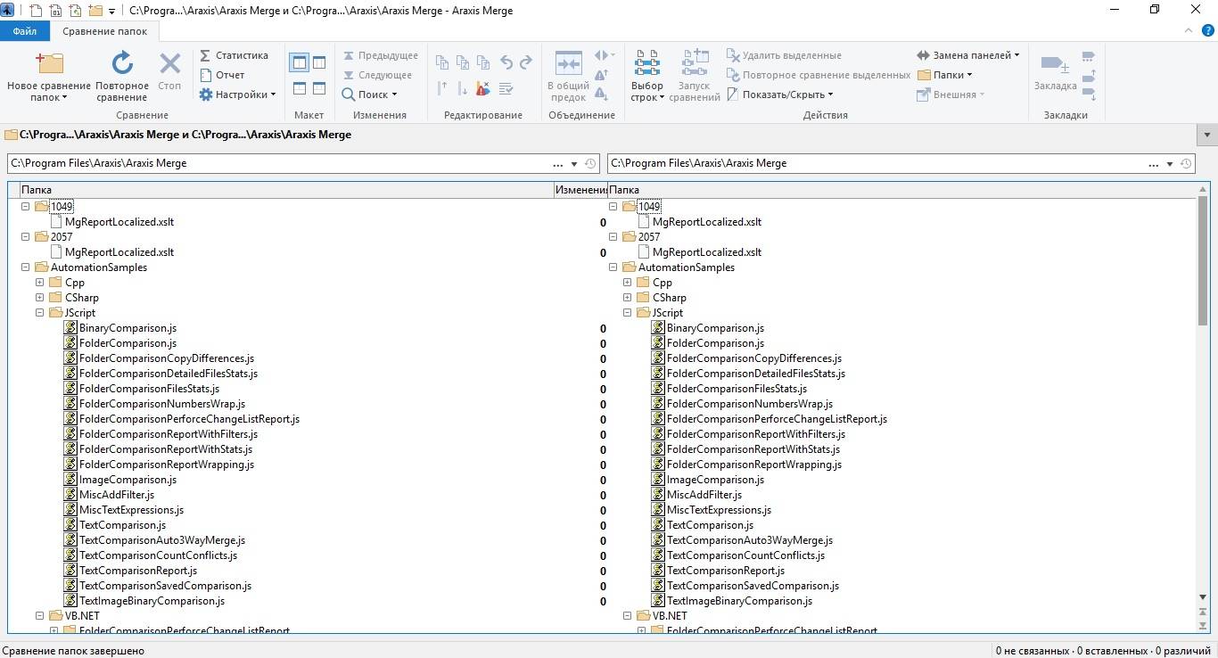Open right path history clock icon
Viewport: 1218px width, 658px height.
[x=1186, y=164]
